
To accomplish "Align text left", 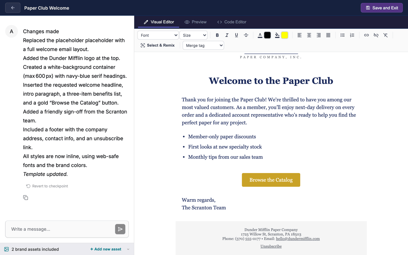I will click(x=299, y=35).
